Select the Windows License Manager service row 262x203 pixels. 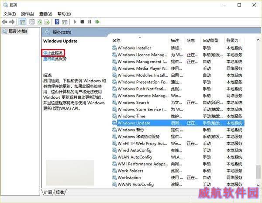pyautogui.click(x=178, y=55)
